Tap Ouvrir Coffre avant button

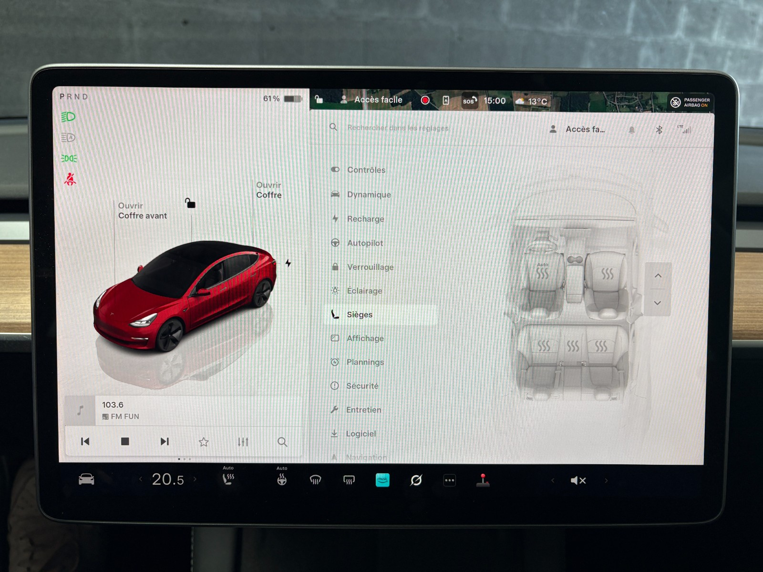pos(142,211)
